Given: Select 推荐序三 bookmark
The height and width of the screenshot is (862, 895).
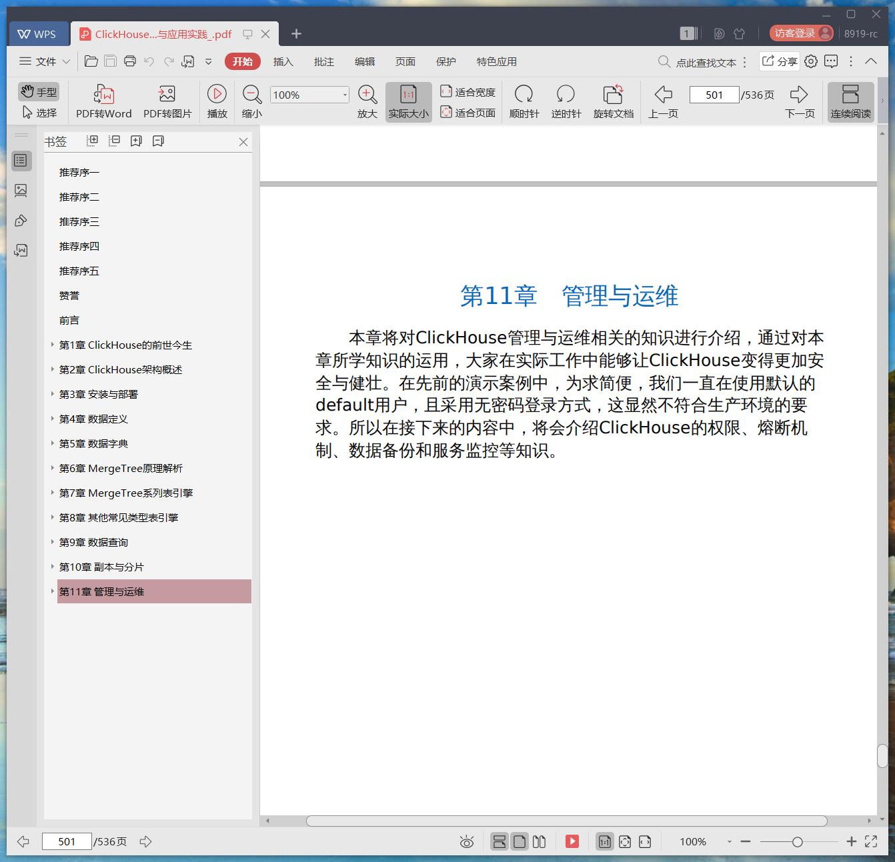Looking at the screenshot, I should point(79,221).
